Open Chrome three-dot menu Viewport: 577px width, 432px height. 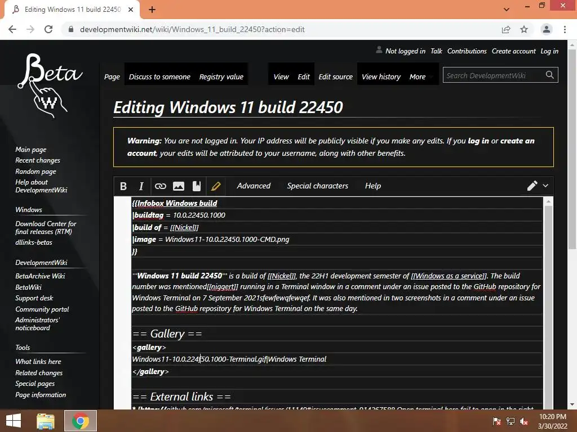[565, 29]
